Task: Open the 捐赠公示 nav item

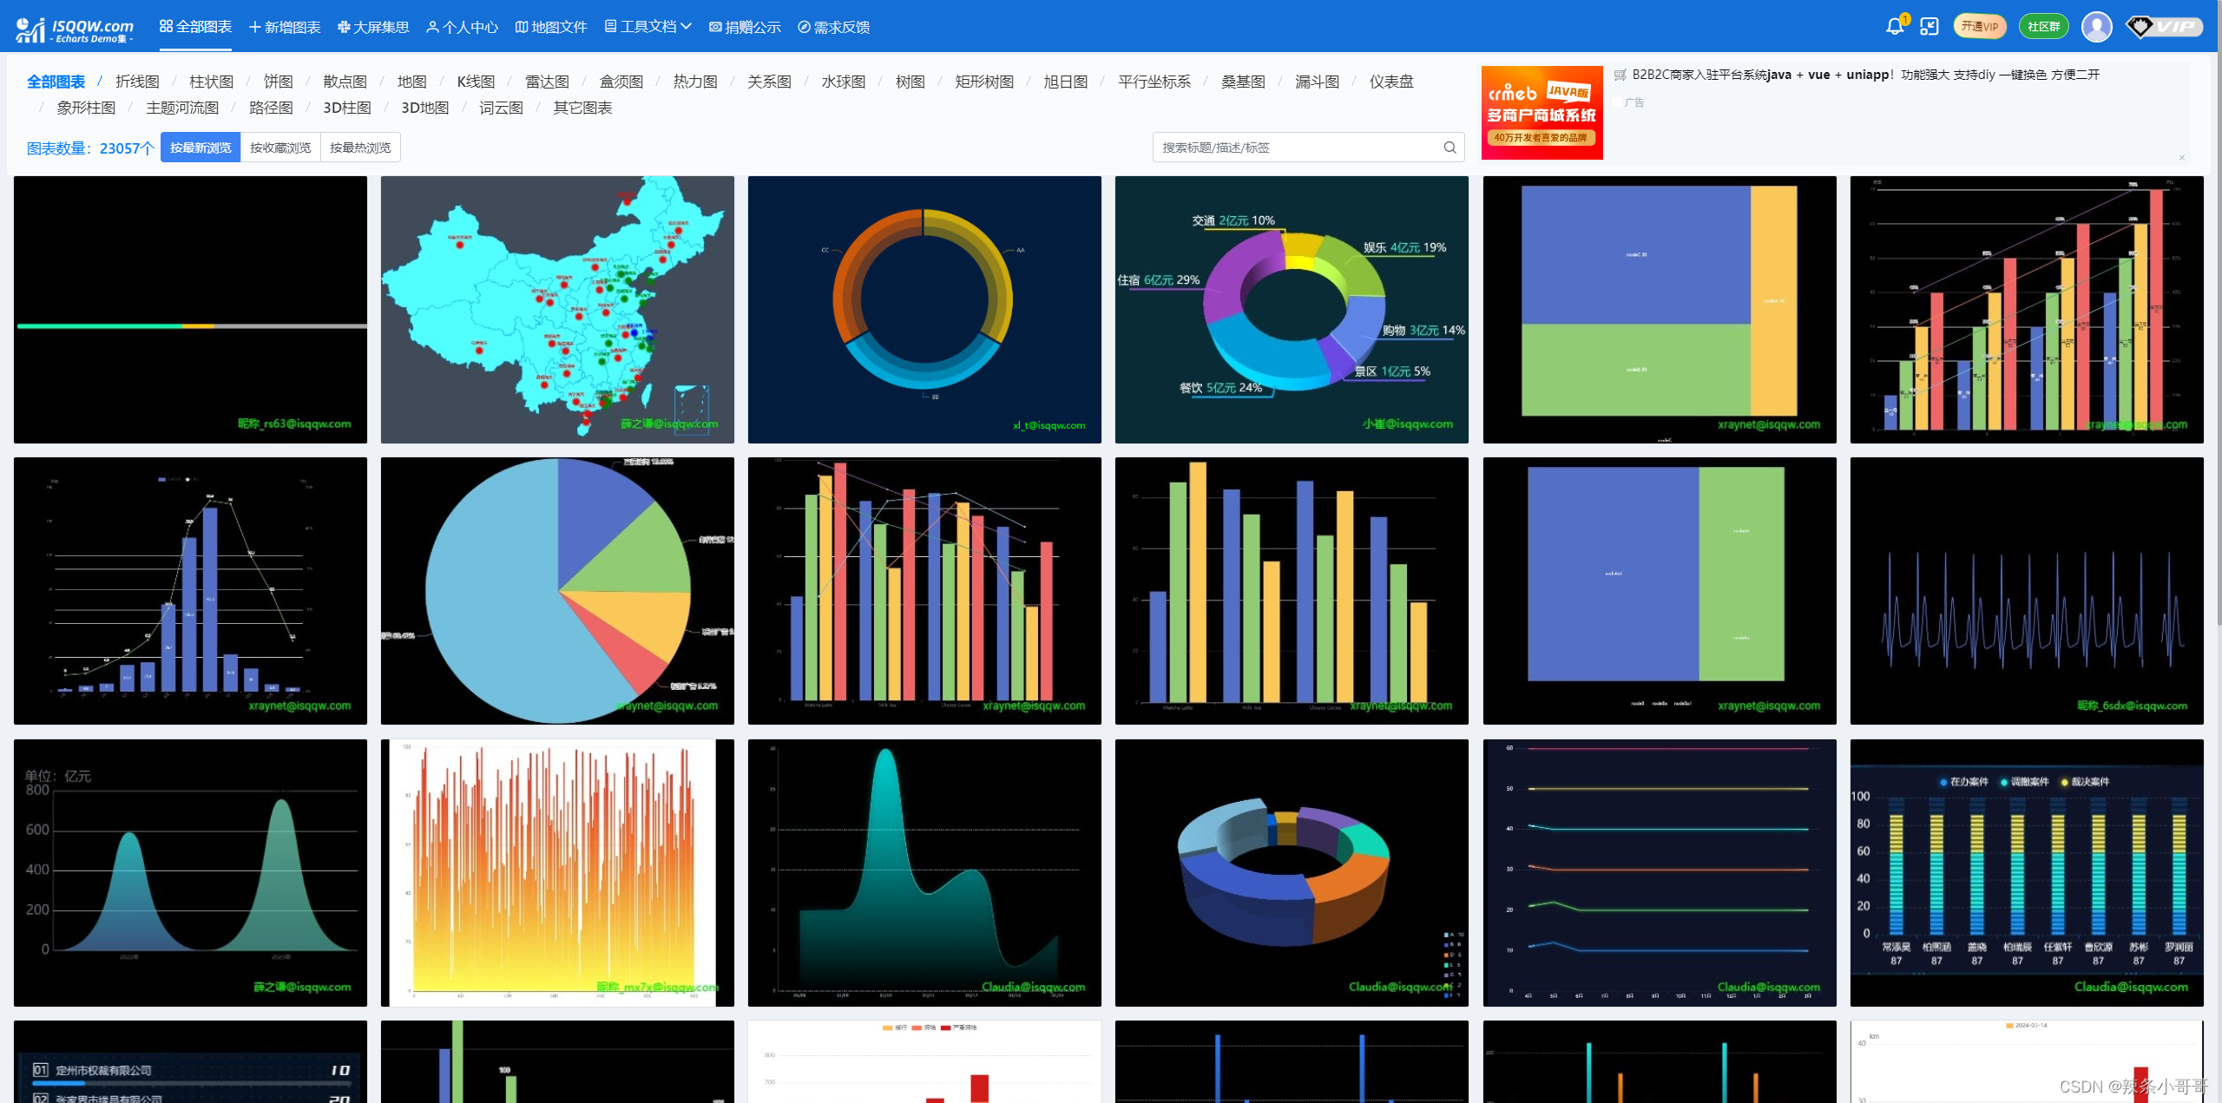Action: [x=745, y=27]
